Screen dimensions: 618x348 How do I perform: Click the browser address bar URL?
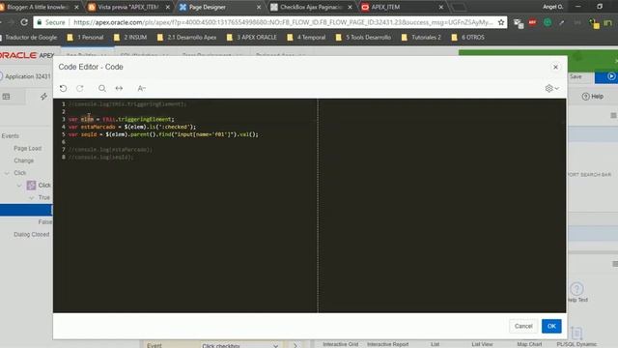coord(283,22)
